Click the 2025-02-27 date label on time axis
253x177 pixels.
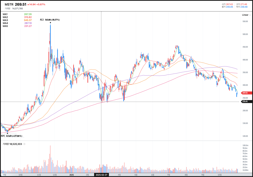(101, 175)
